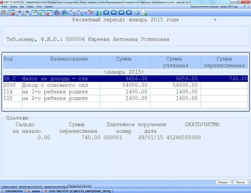Image resolution: width=251 pixels, height=193 pixels.
Task: Click the document with green check icon
Action: 144,13
